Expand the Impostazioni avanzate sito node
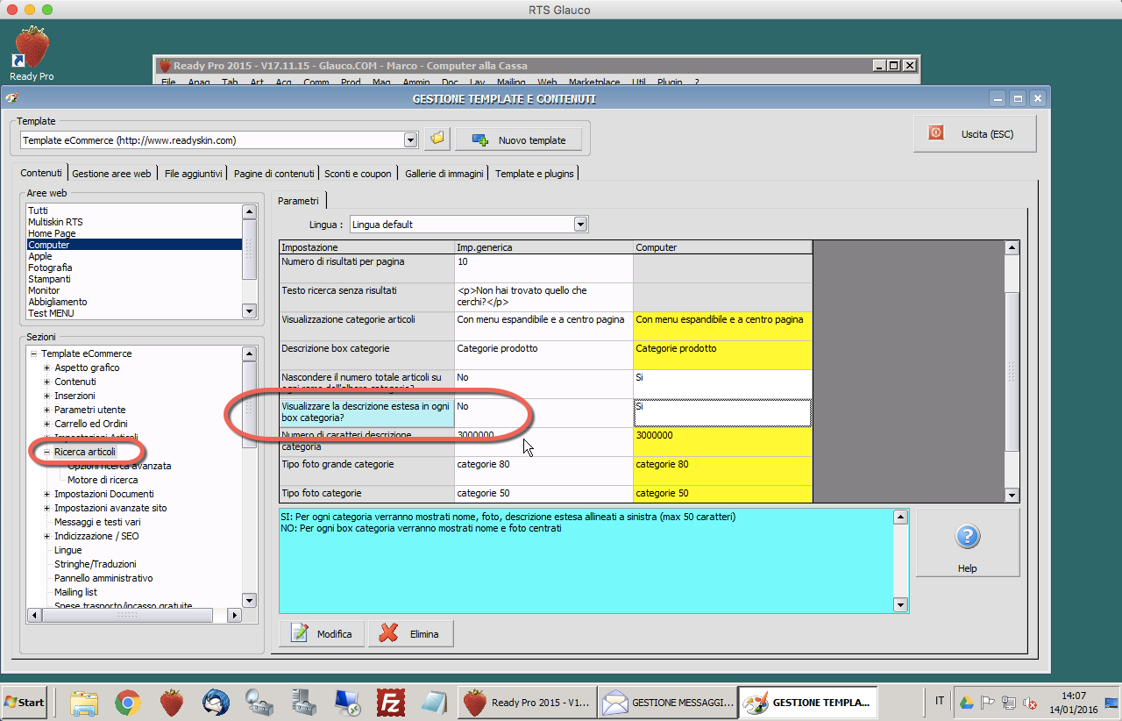This screenshot has height=721, width=1122. tap(47, 508)
